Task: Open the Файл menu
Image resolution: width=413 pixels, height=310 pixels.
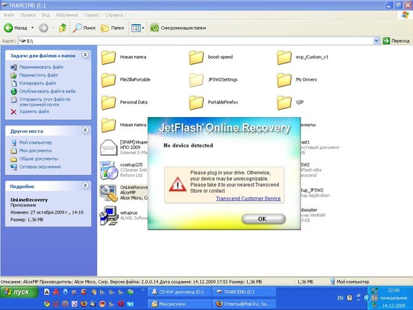Action: [x=9, y=15]
